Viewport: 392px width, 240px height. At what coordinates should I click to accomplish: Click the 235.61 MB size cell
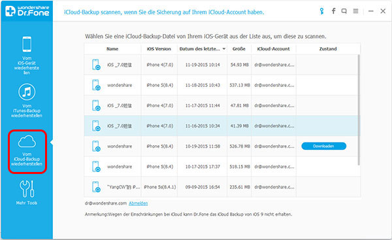click(240, 187)
